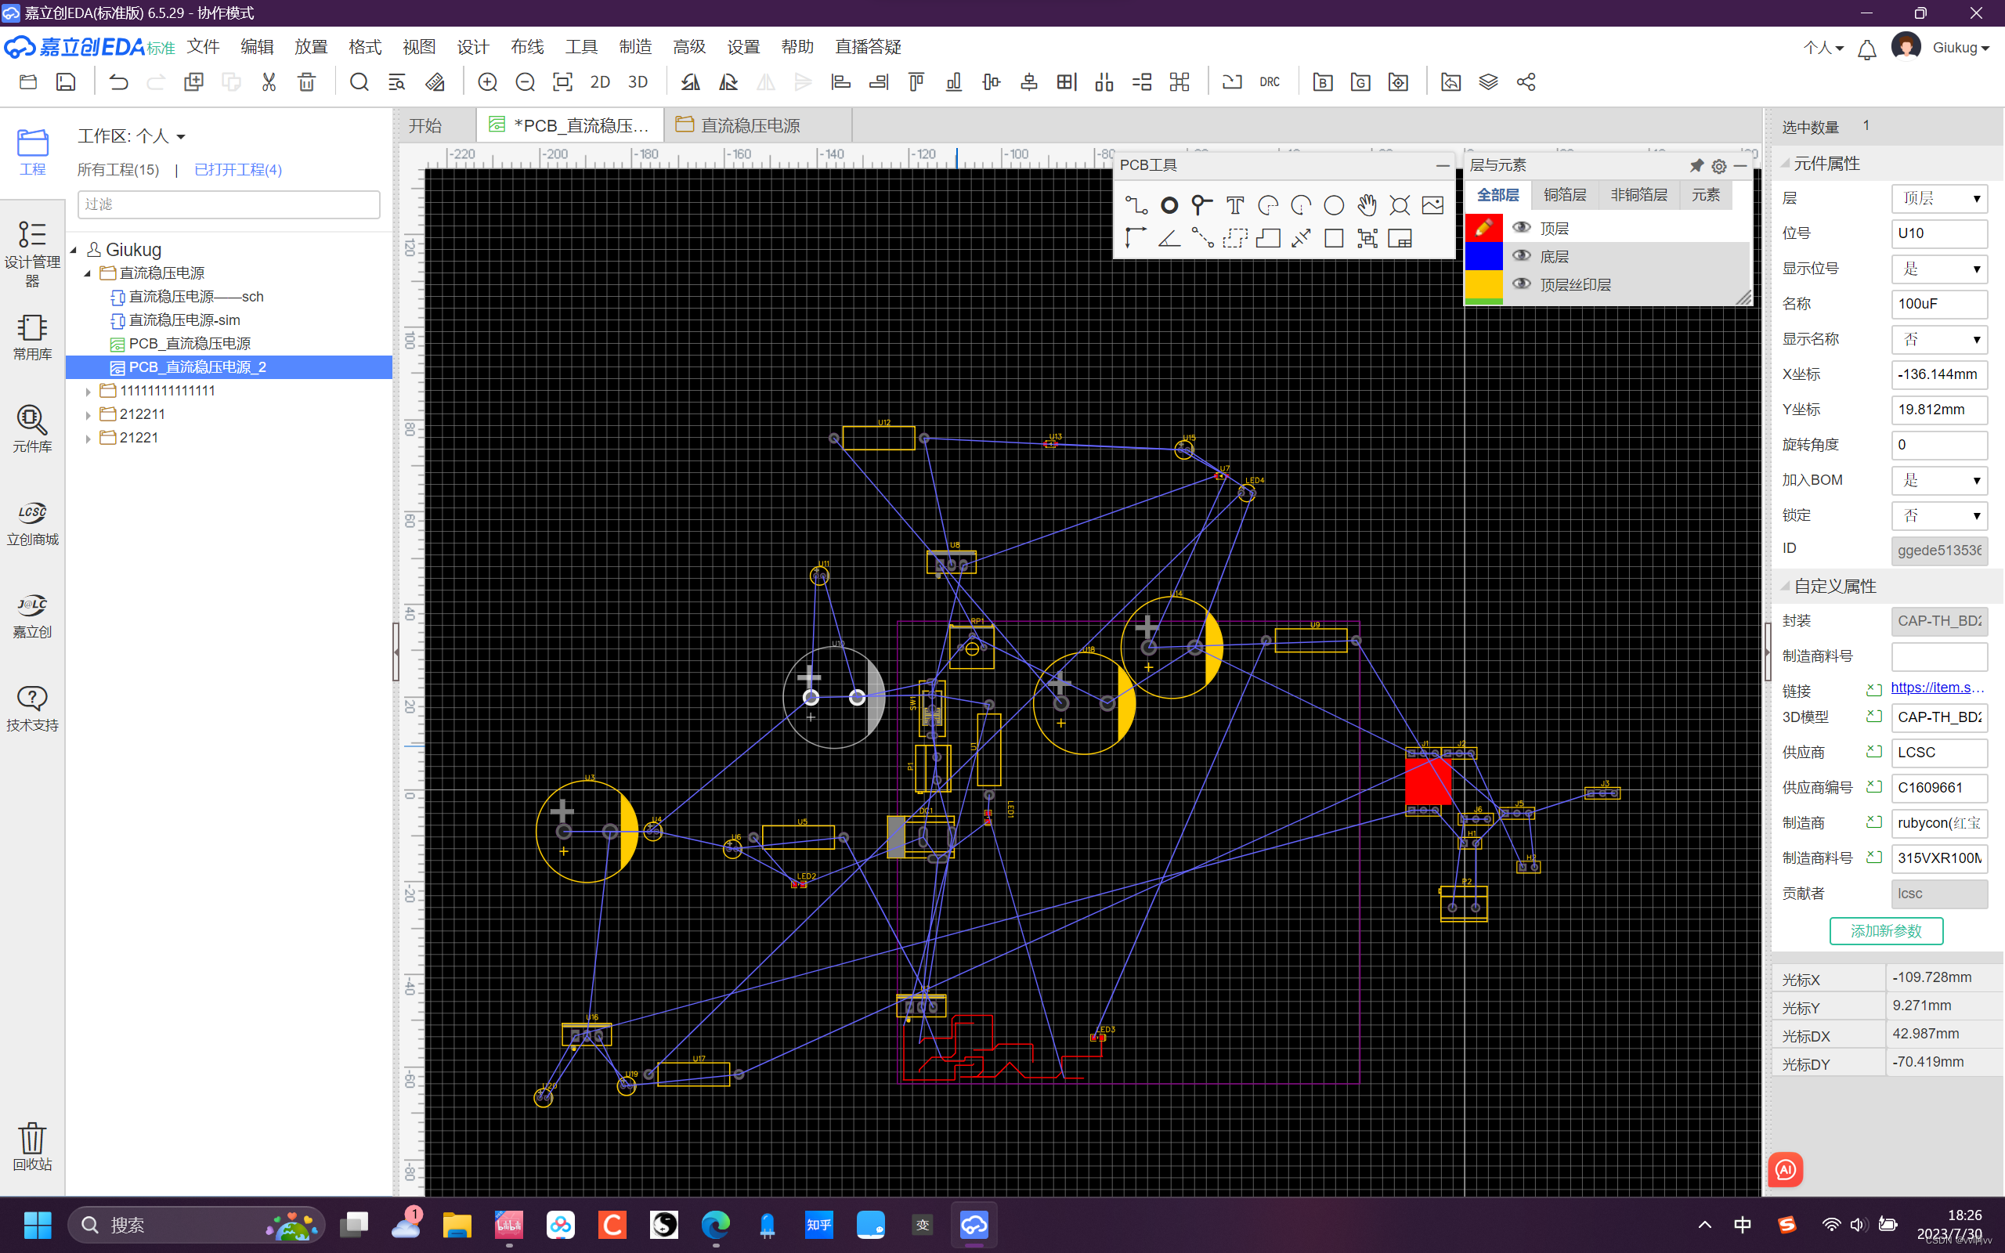2005x1253 pixels.
Task: Switch to the 铜箔层 copper layers tab
Action: tap(1564, 195)
